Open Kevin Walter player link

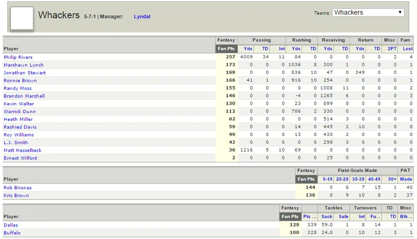click(19, 104)
